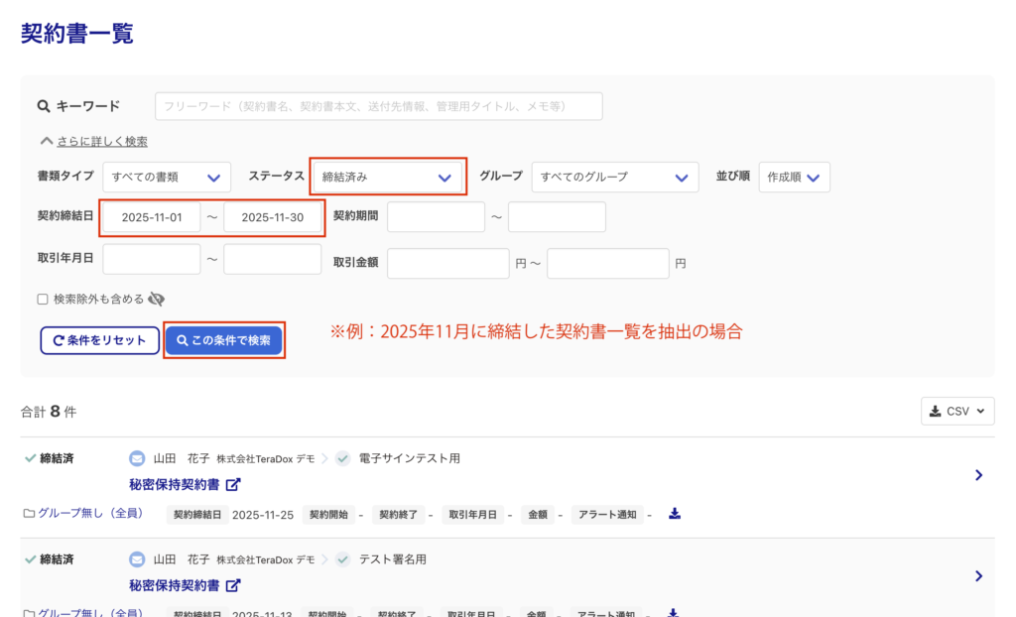This screenshot has height=617, width=1016.
Task: Open second contract row with right chevron
Action: pos(978,576)
